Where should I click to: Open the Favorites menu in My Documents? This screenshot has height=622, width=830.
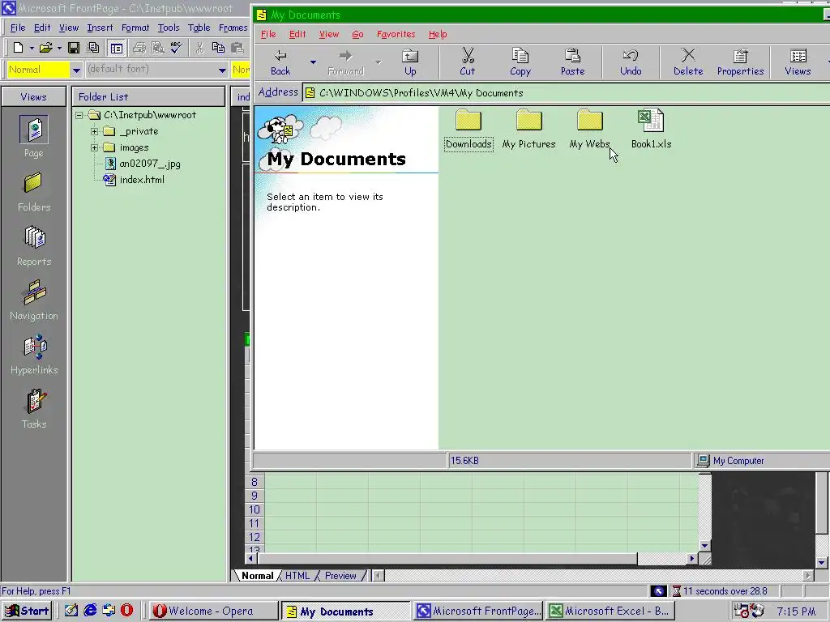[x=396, y=34]
